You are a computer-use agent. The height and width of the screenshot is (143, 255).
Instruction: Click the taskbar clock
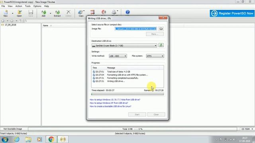coord(245,139)
